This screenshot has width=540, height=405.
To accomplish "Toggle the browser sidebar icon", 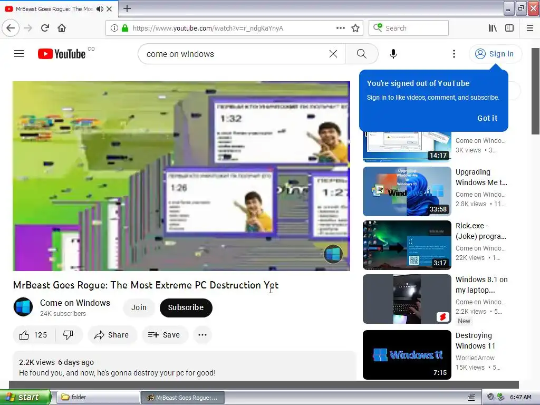I will click(509, 28).
